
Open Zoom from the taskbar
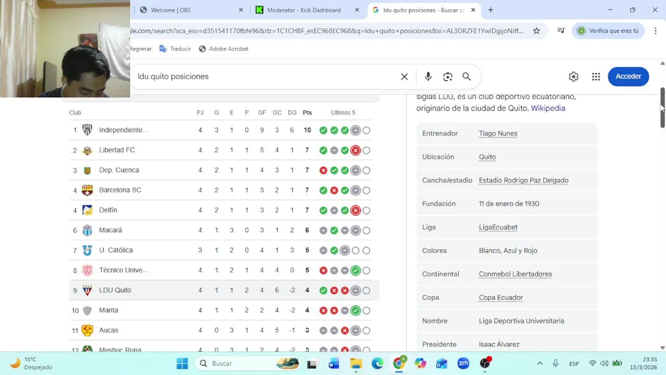coord(463,364)
